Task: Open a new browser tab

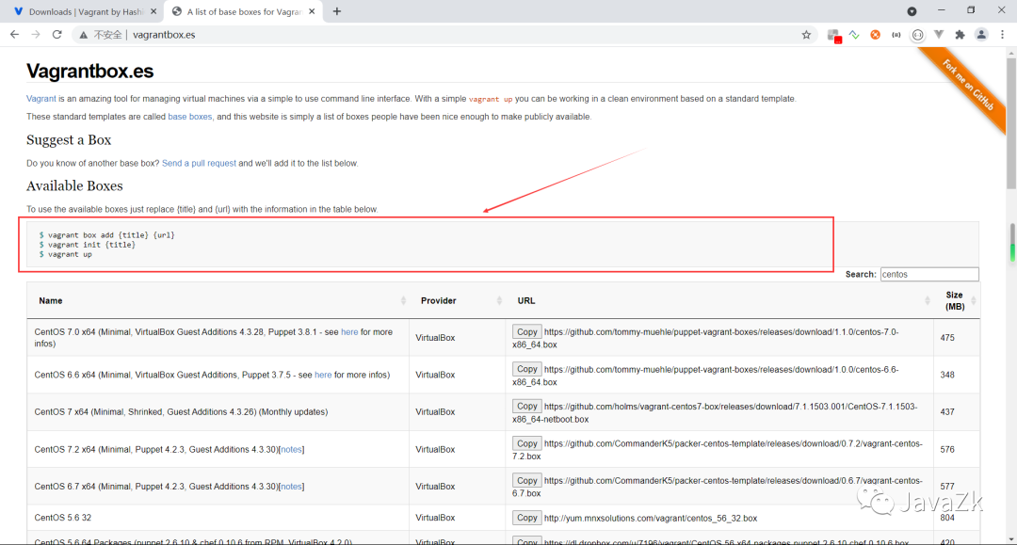Action: click(x=336, y=11)
